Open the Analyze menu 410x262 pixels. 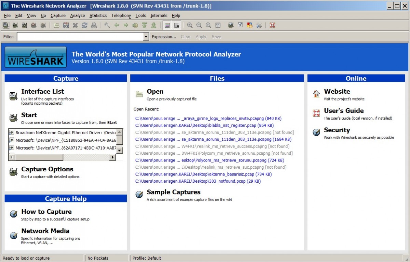78,15
